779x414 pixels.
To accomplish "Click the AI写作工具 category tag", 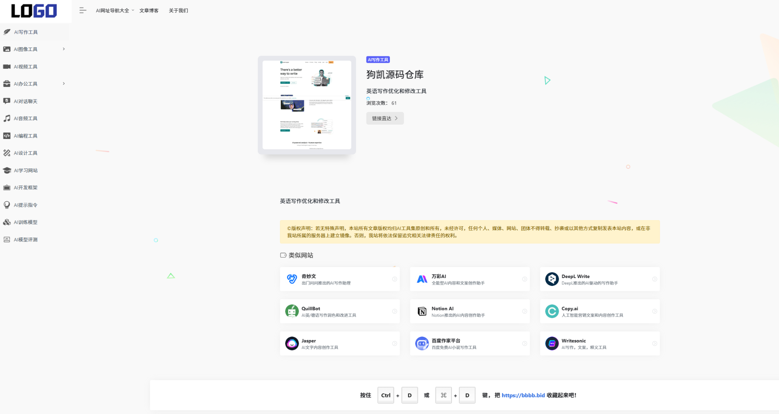I will [x=378, y=60].
